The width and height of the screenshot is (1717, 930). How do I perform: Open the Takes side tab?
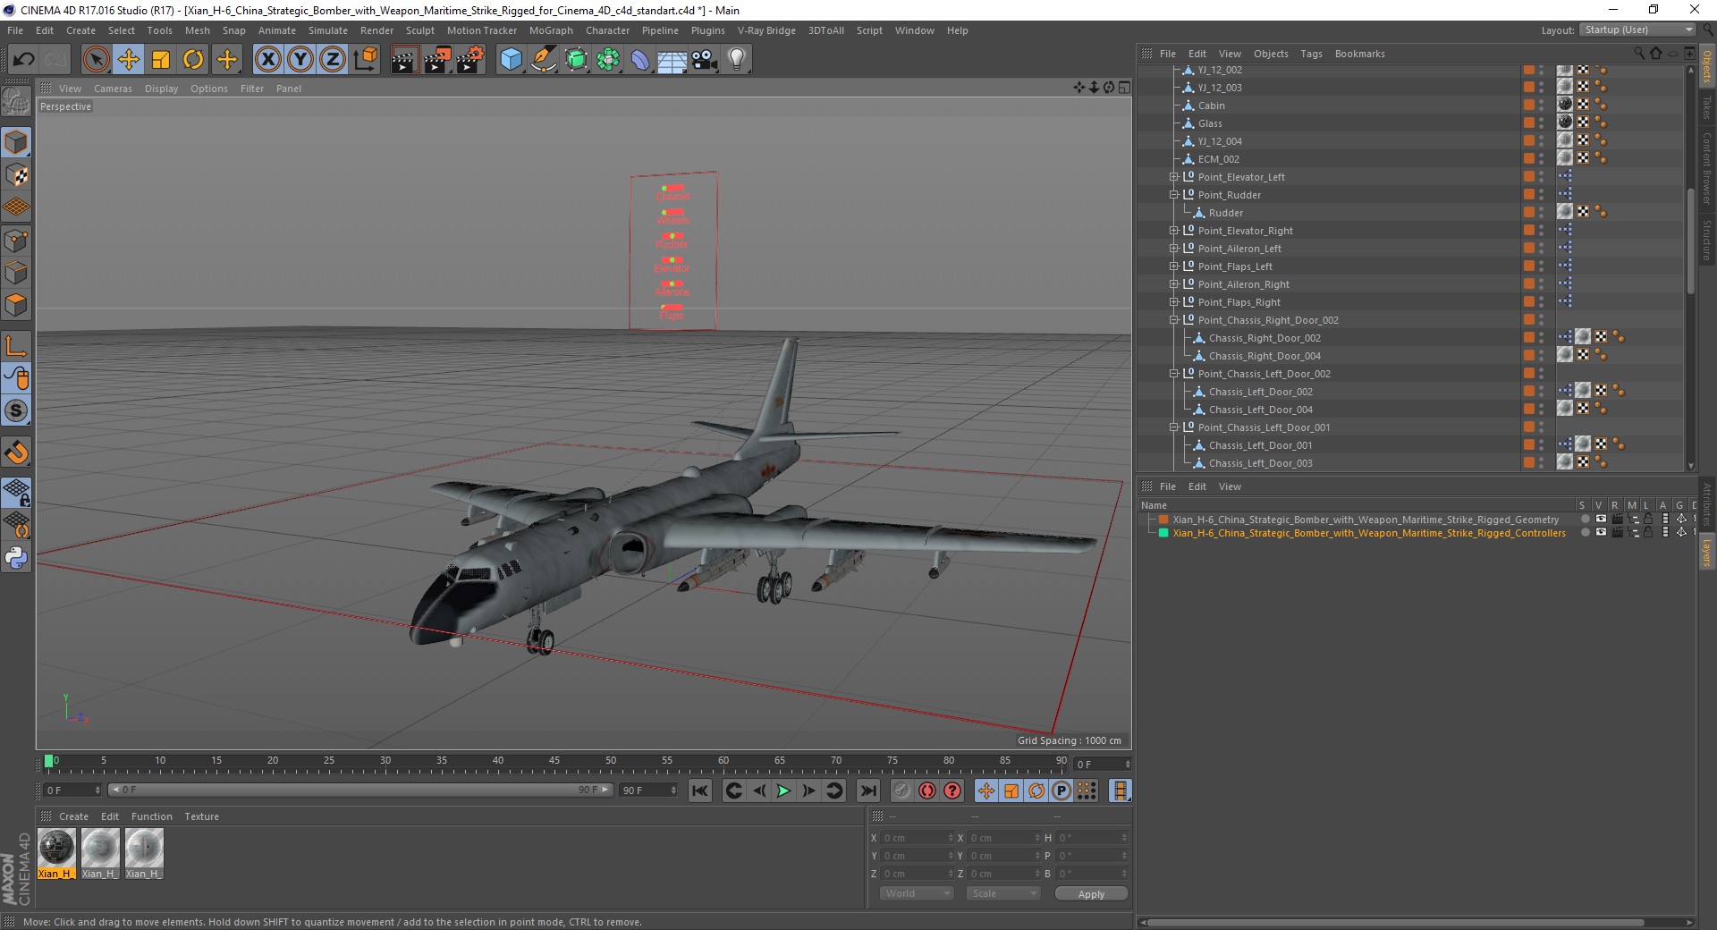(x=1707, y=107)
